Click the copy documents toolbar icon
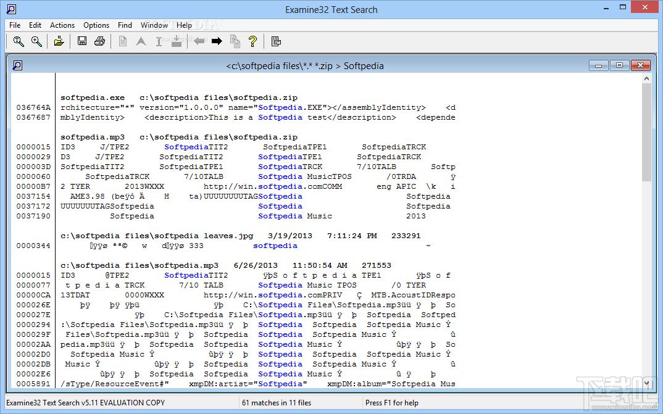Image resolution: width=663 pixels, height=414 pixels. (235, 41)
